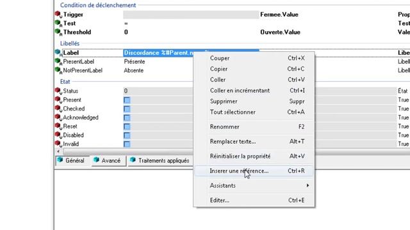Click the red cube icon beside Disabled

(58, 135)
